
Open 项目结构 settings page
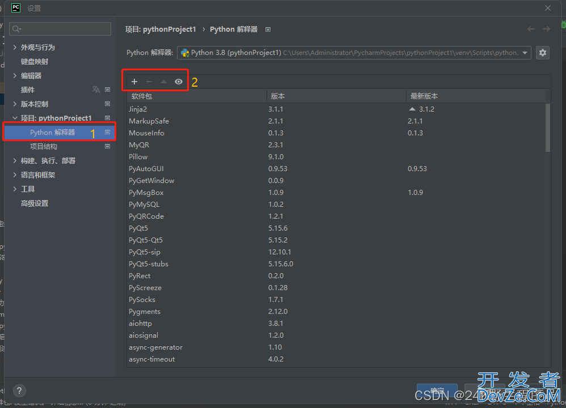click(44, 146)
